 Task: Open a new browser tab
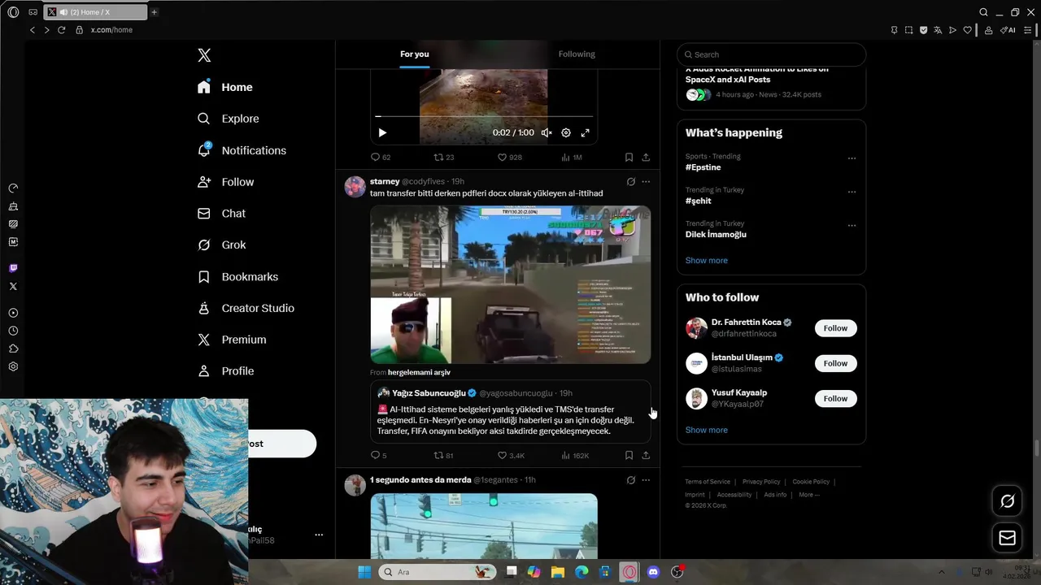tap(154, 12)
